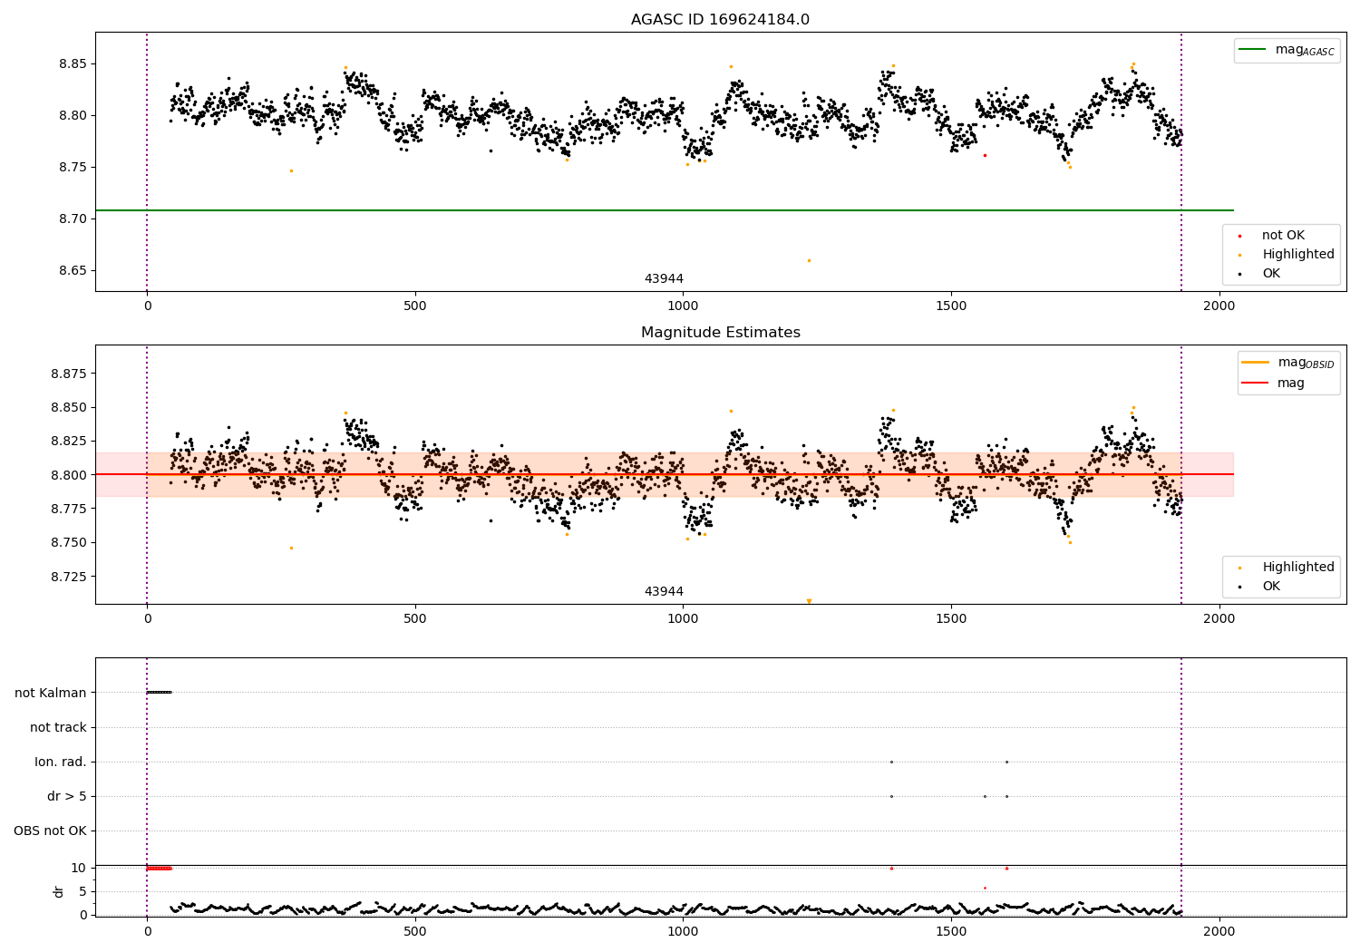Click the x-axis tick 1000 in top plot
The image size is (1360, 952).
(x=683, y=306)
